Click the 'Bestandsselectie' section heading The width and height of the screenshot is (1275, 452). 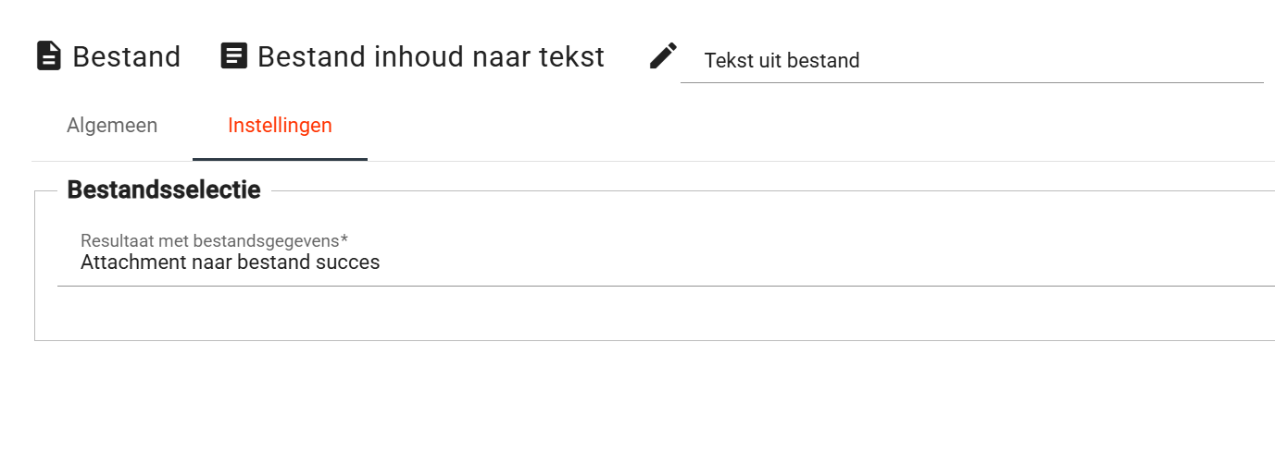coord(164,190)
